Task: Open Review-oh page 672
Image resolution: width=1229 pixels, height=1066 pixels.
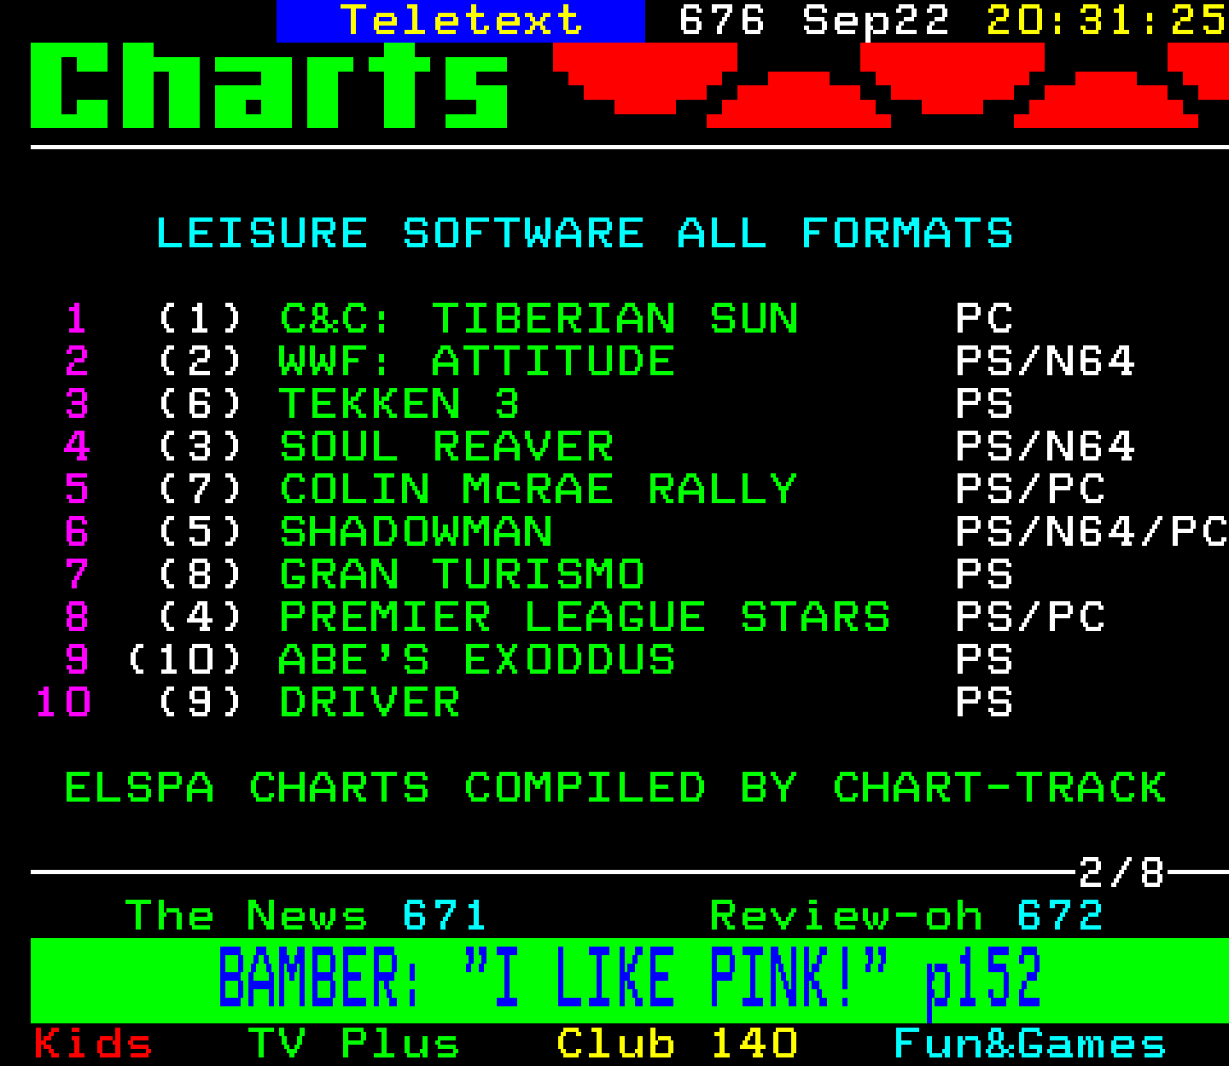Action: coord(906,915)
